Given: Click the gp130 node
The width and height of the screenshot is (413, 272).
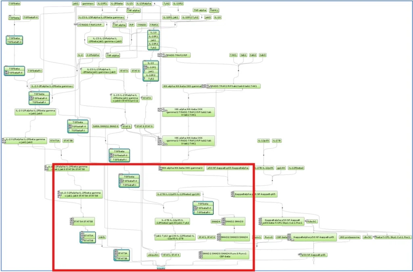Looking at the screenshot, I should point(281,168).
